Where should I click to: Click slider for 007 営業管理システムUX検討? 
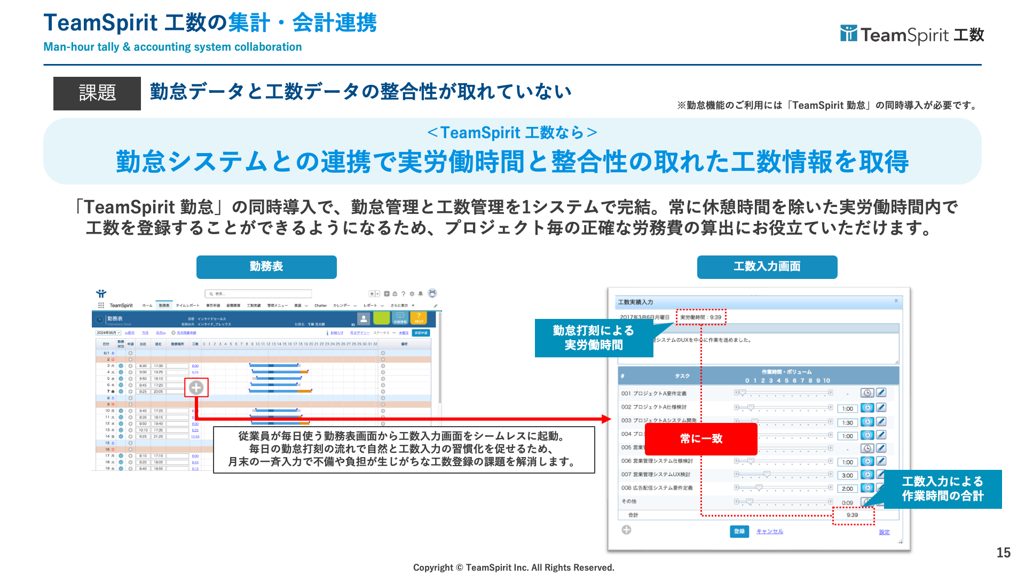tap(767, 474)
